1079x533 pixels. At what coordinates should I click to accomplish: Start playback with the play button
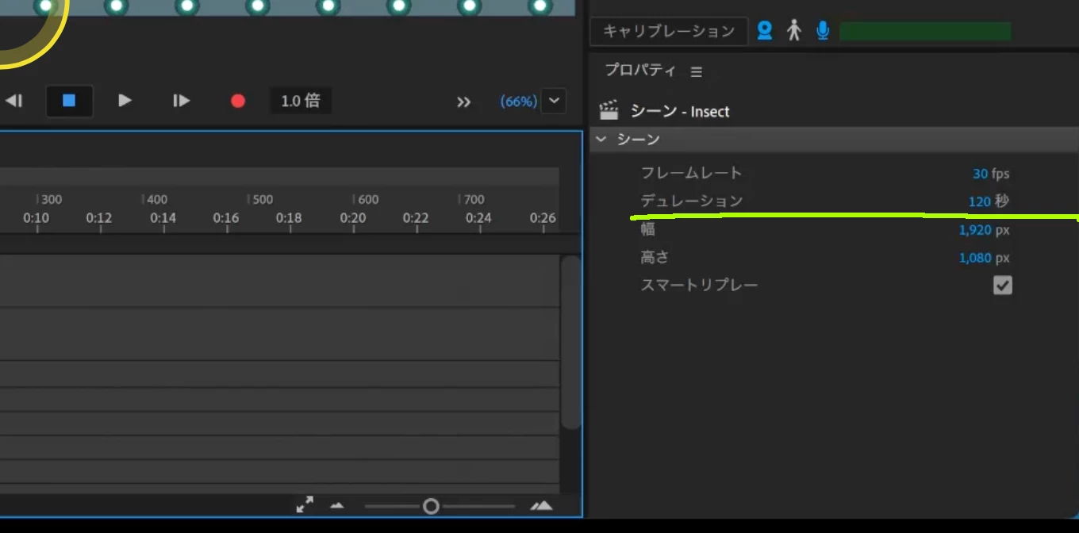pos(125,101)
